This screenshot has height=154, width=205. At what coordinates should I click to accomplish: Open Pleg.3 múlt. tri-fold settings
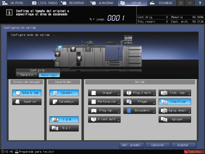140,93
